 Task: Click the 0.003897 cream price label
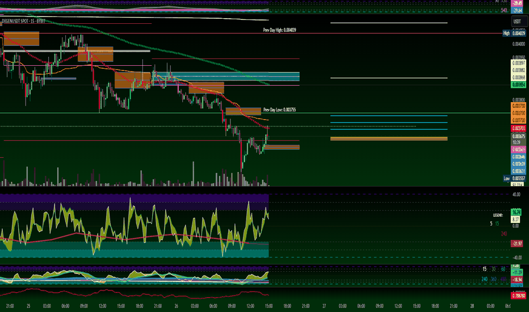coord(519,63)
